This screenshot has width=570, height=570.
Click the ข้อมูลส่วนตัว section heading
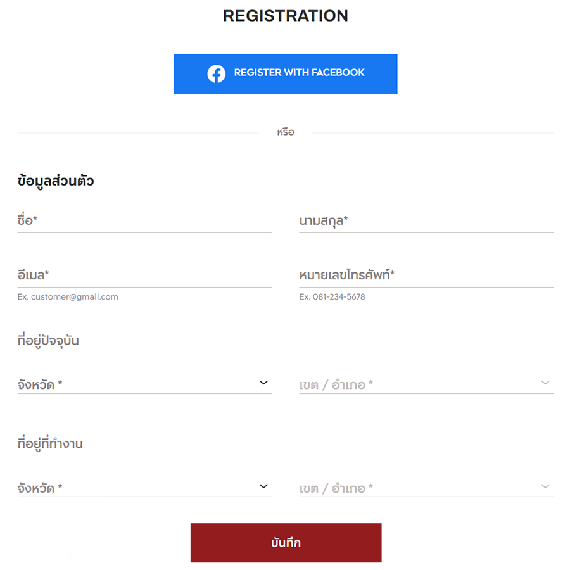[56, 181]
